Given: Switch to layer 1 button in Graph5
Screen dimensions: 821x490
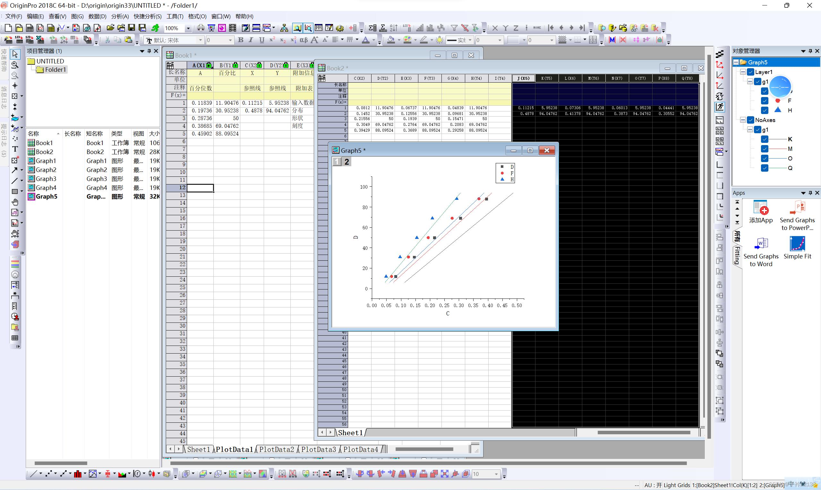Looking at the screenshot, I should pos(337,161).
